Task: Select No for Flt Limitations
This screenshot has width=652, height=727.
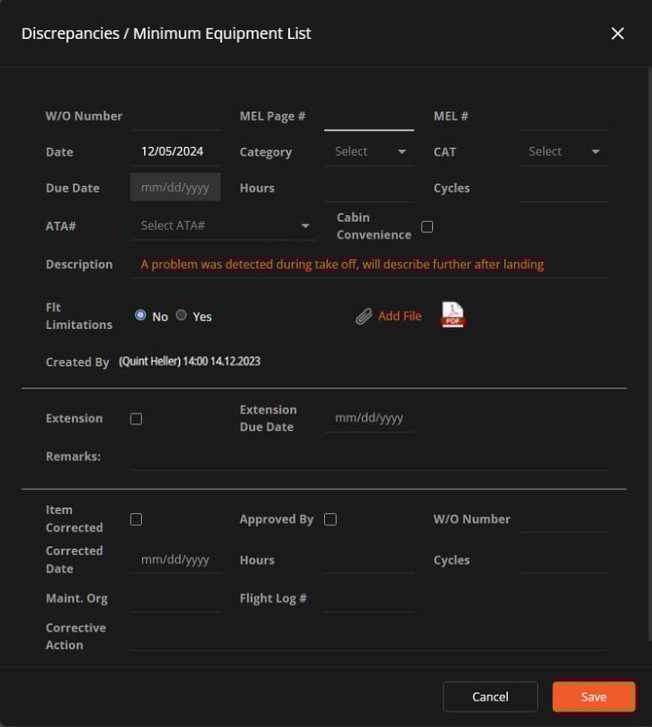Action: 141,315
